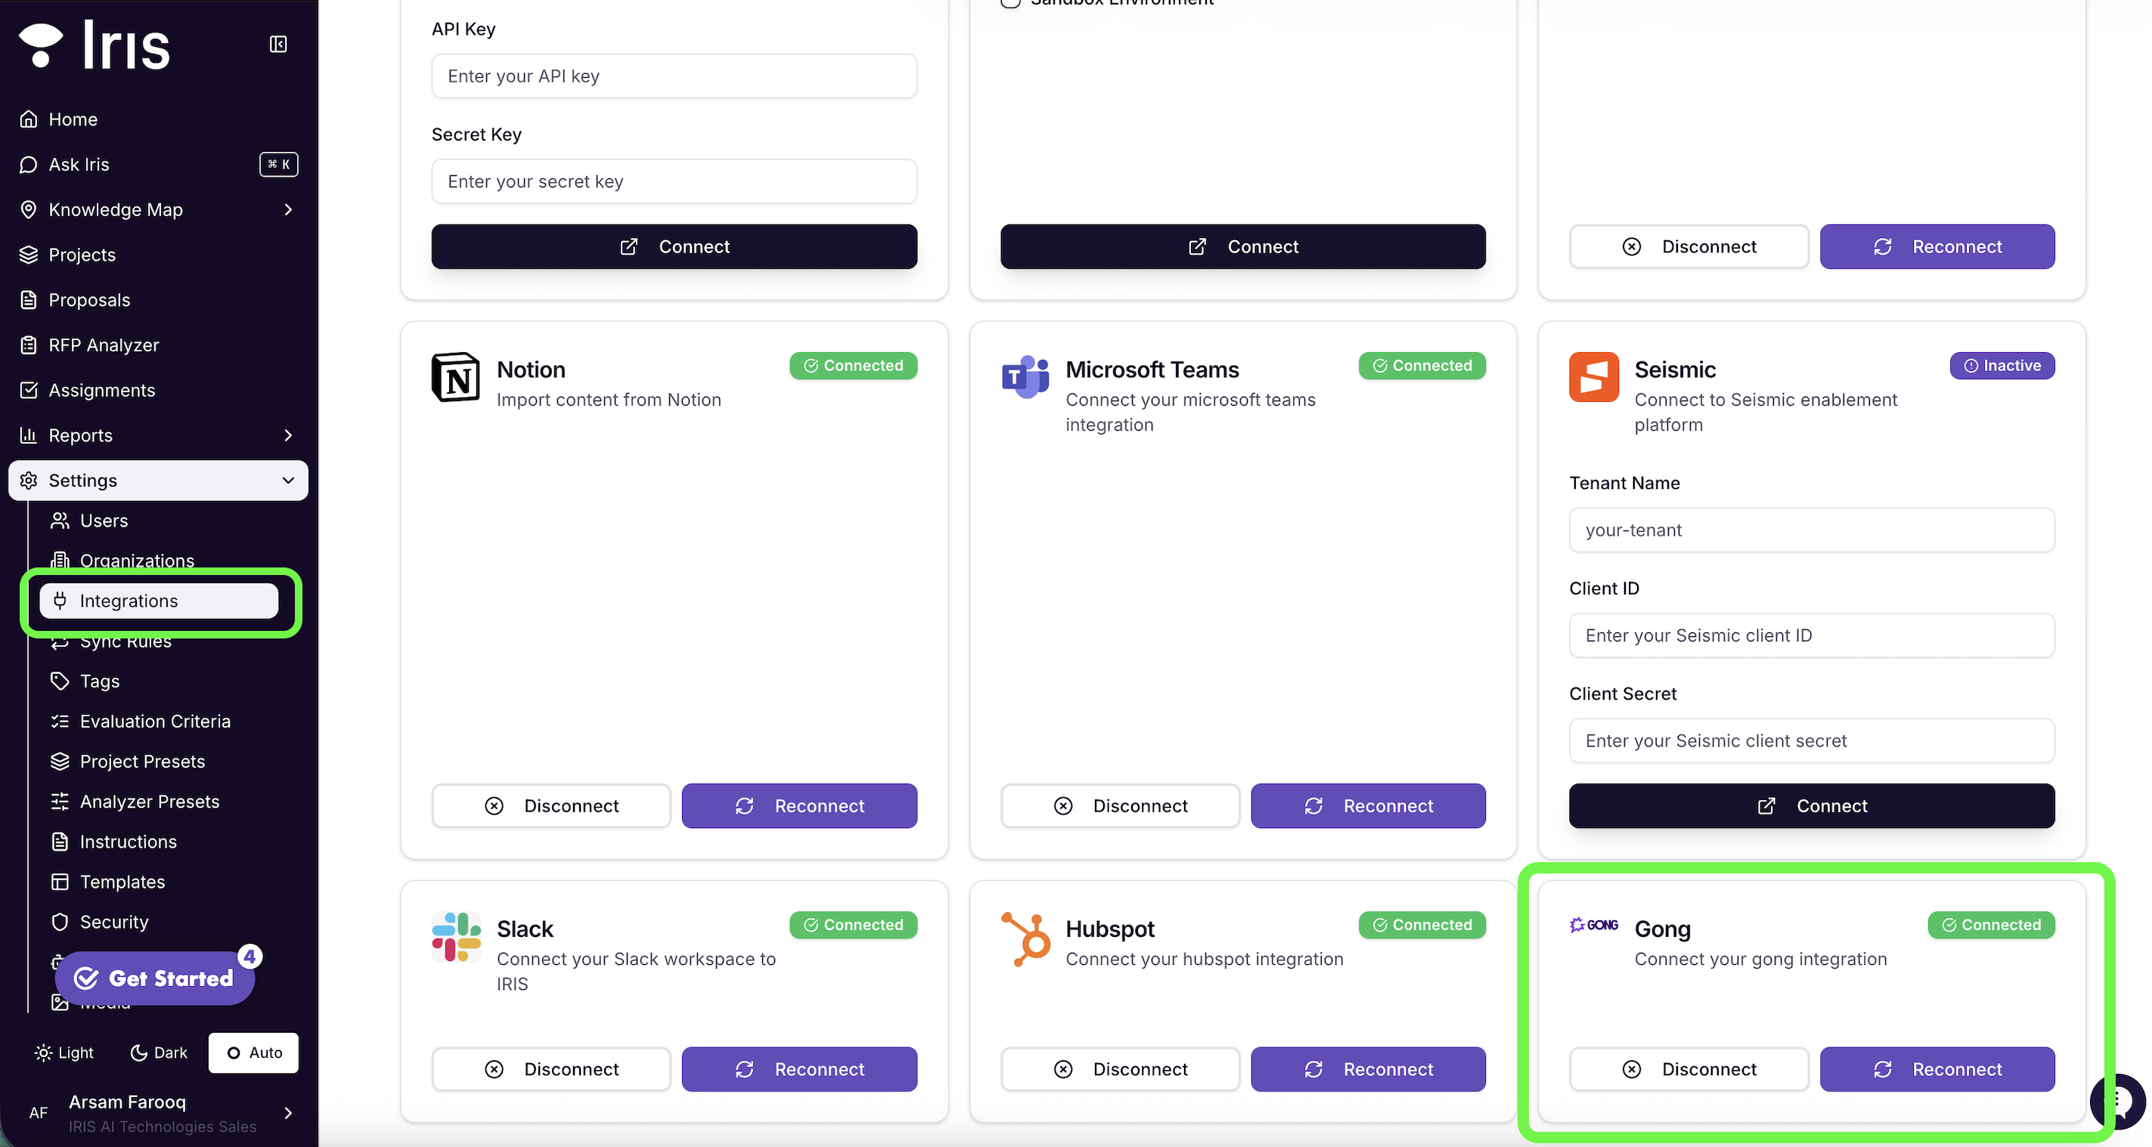
Task: Select the Auto theme option
Action: click(254, 1053)
